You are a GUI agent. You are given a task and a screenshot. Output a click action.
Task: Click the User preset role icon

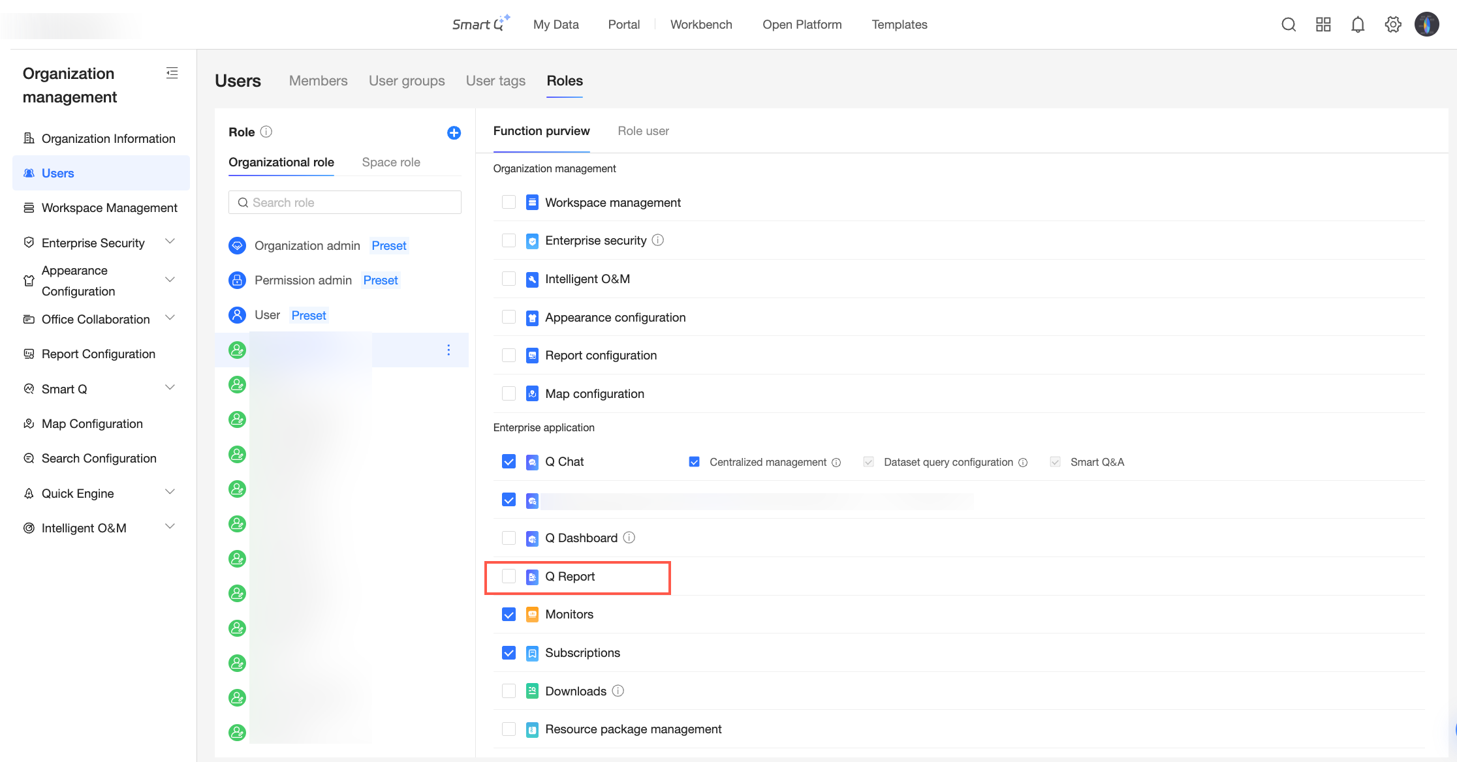pos(237,315)
